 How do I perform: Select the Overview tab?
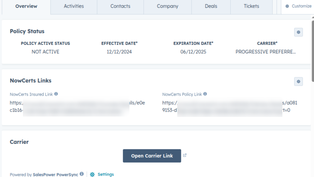pyautogui.click(x=26, y=6)
